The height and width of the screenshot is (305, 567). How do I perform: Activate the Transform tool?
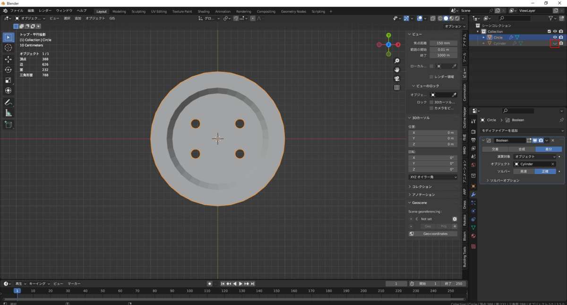(9, 90)
